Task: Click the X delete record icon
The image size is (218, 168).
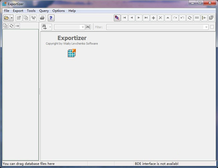Action: point(161,18)
